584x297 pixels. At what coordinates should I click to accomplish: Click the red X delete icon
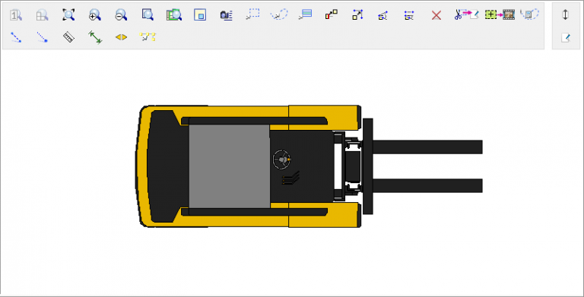tap(436, 15)
